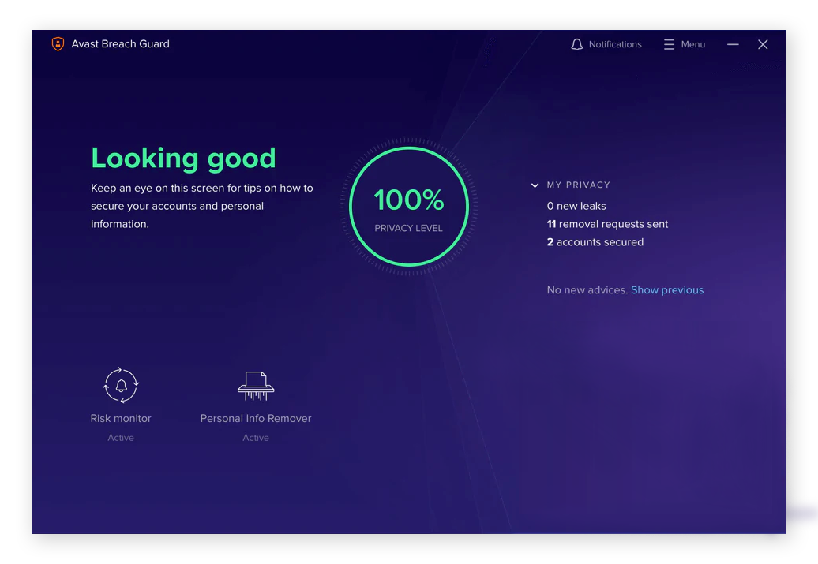The image size is (818, 564).
Task: Click Active status under Personal Info Remover
Action: pos(256,438)
